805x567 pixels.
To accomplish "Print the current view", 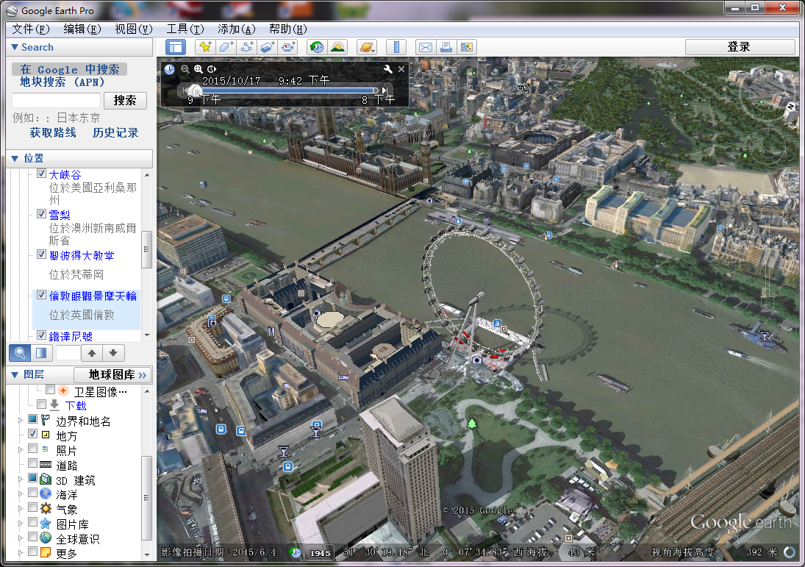I will click(x=446, y=47).
